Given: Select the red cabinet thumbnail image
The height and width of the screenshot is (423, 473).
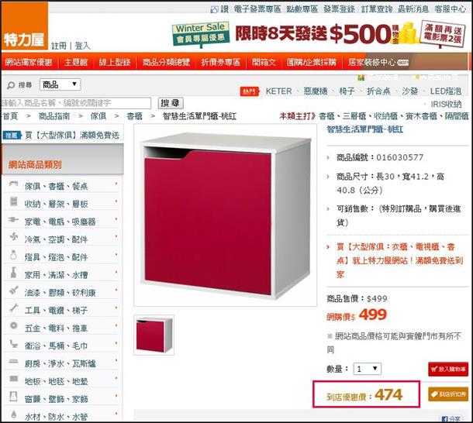Looking at the screenshot, I should (154, 335).
